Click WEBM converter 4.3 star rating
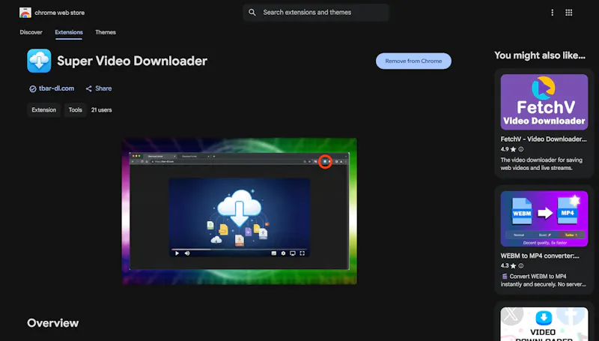This screenshot has width=599, height=341. coord(508,266)
